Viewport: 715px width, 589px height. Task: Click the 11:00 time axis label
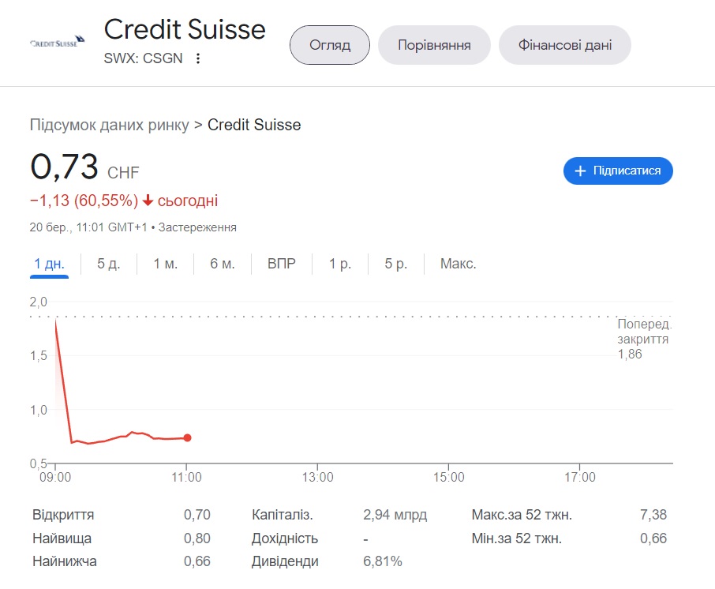(x=186, y=477)
